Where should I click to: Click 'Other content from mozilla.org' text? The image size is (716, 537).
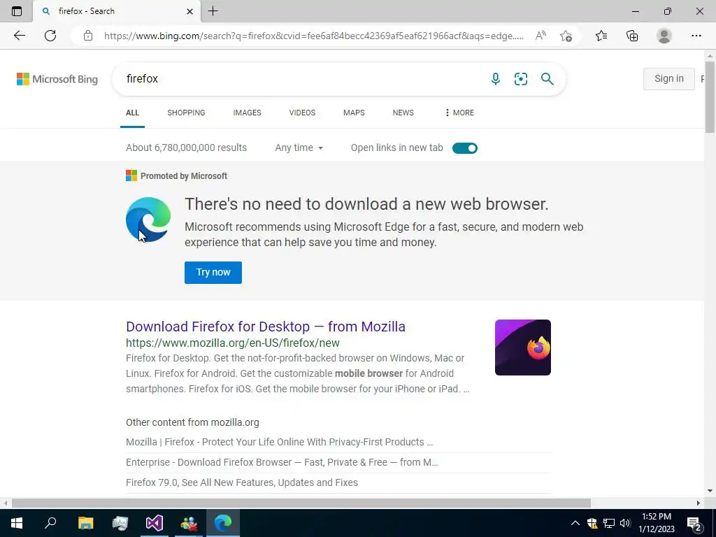pos(192,422)
